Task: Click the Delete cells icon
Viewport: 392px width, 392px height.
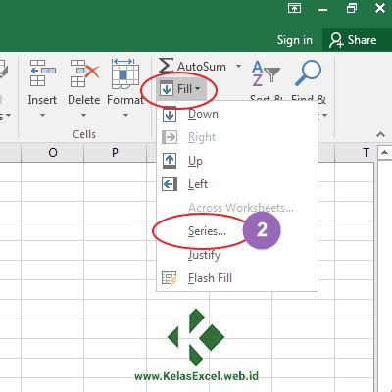Action: pos(84,73)
